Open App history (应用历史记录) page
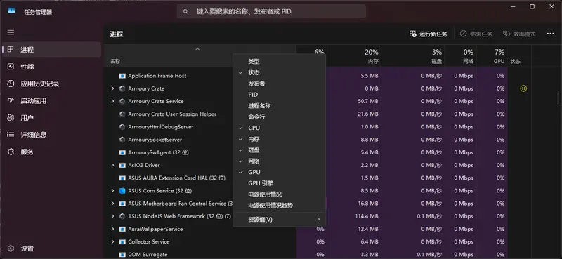Screen dimensions: 562x259 [x=52, y=84]
